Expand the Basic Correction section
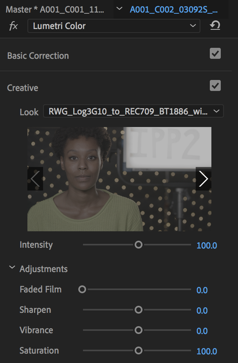 [38, 56]
